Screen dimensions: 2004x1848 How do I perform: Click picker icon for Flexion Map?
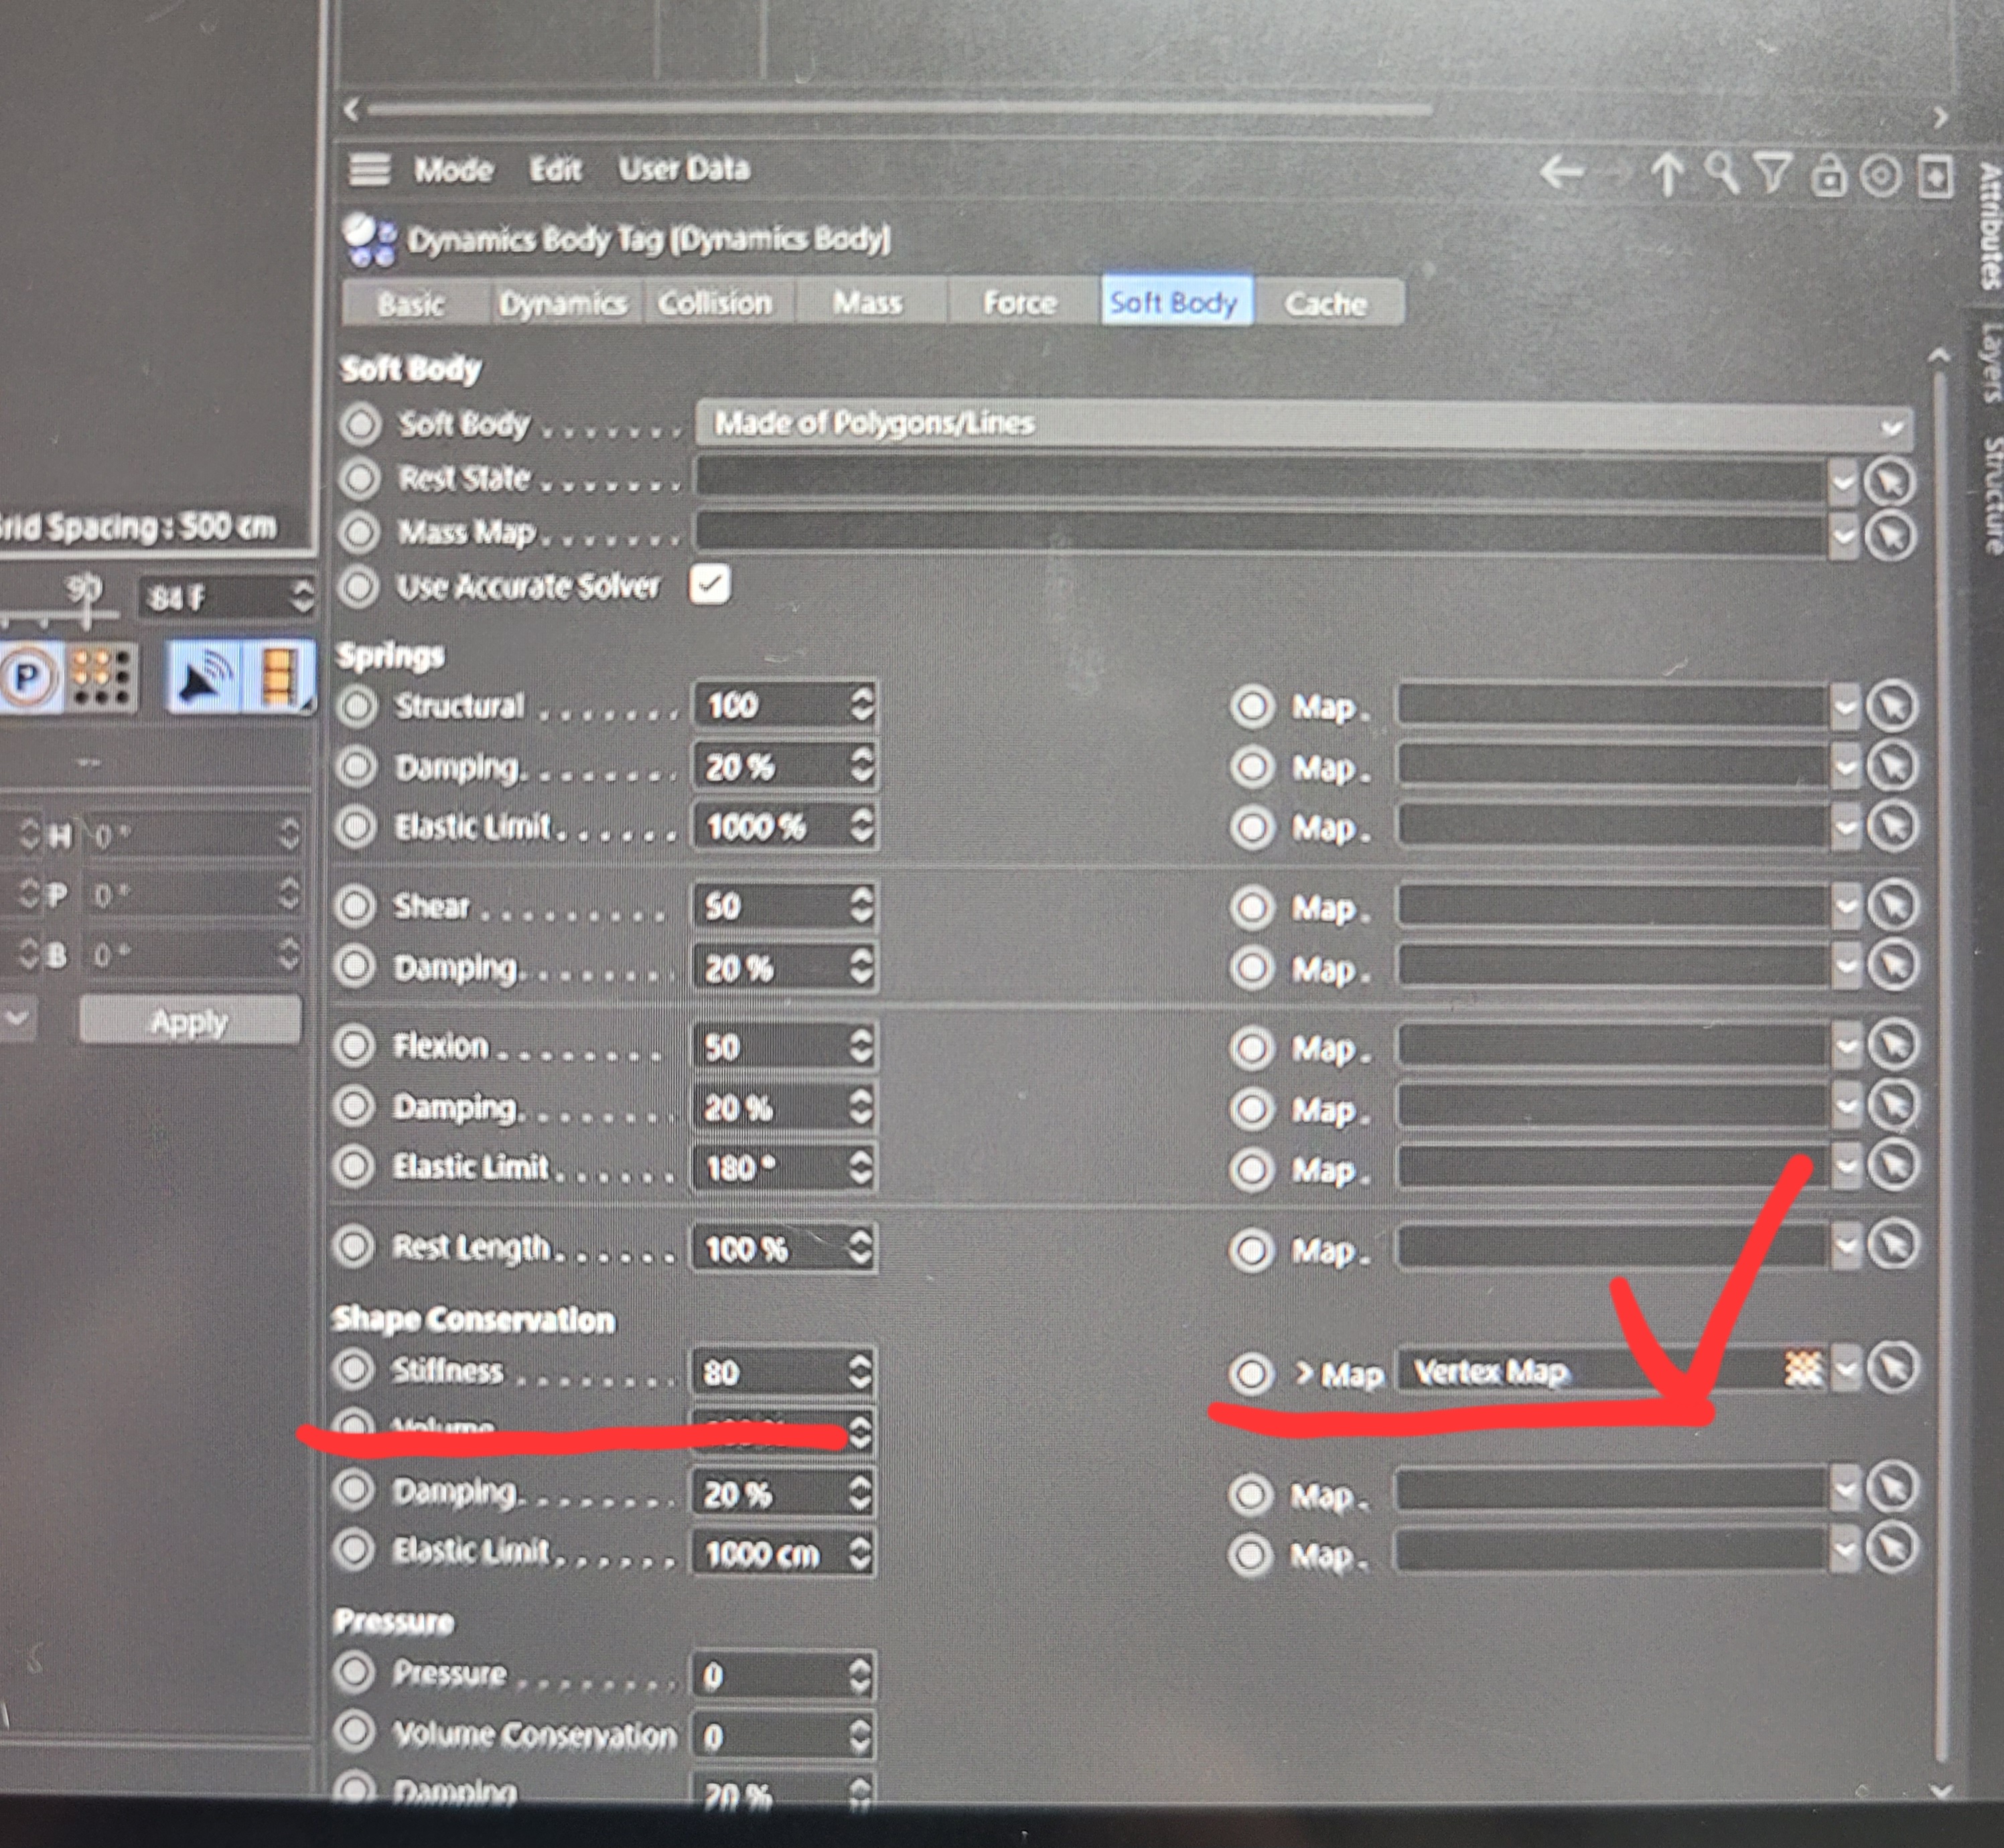(1892, 1045)
